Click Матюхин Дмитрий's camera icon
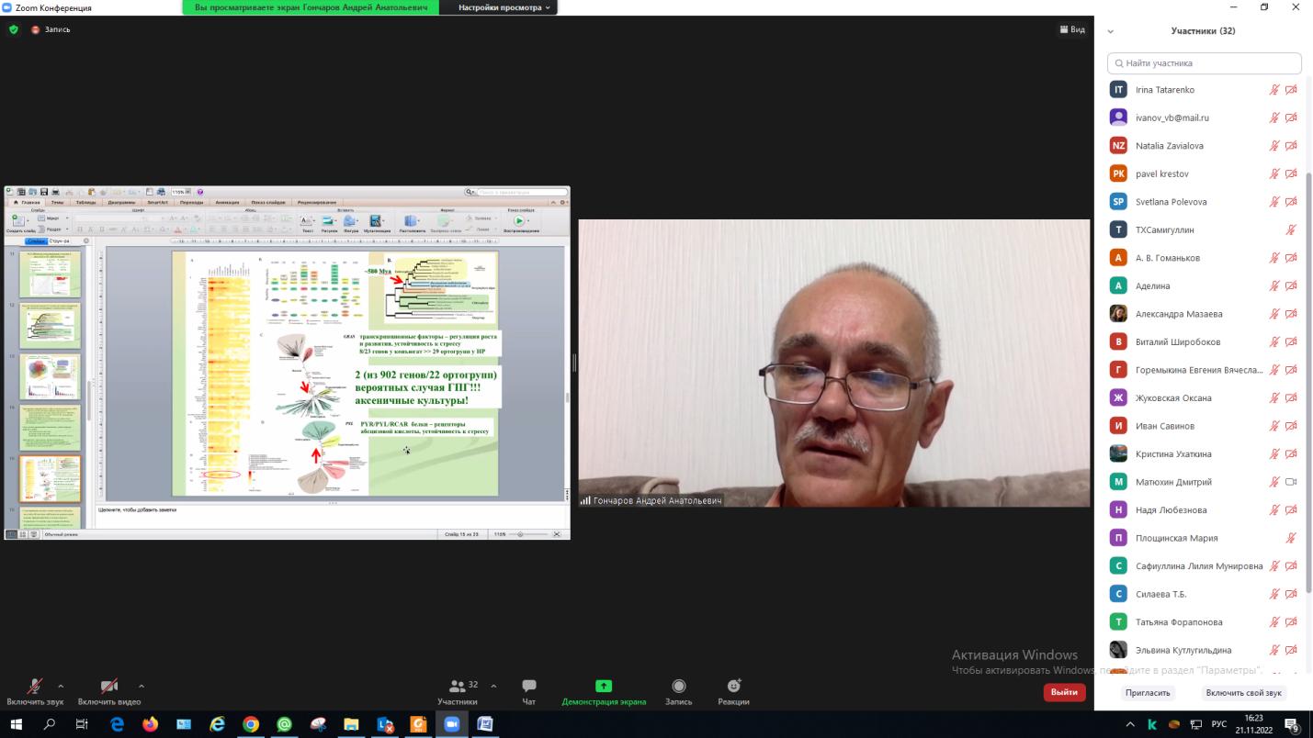This screenshot has height=738, width=1313. 1291,482
